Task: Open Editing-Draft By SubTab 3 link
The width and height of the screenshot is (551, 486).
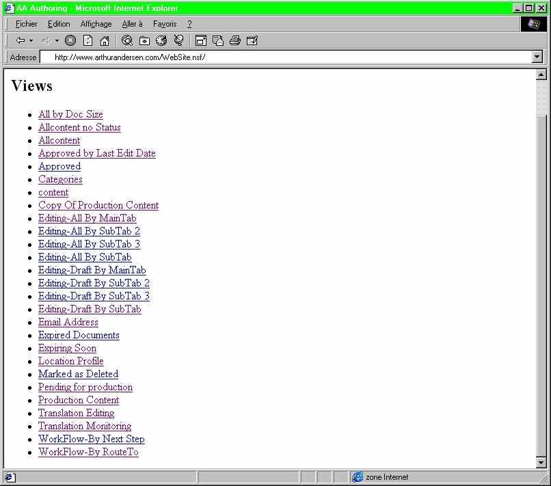Action: [x=94, y=296]
